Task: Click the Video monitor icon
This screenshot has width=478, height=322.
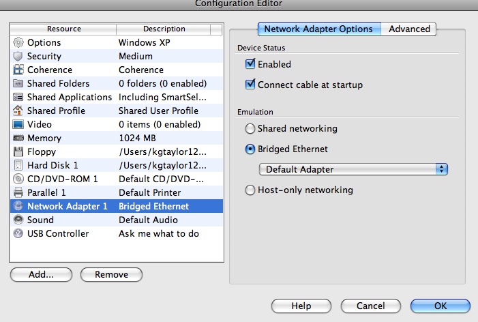Action: pos(18,124)
